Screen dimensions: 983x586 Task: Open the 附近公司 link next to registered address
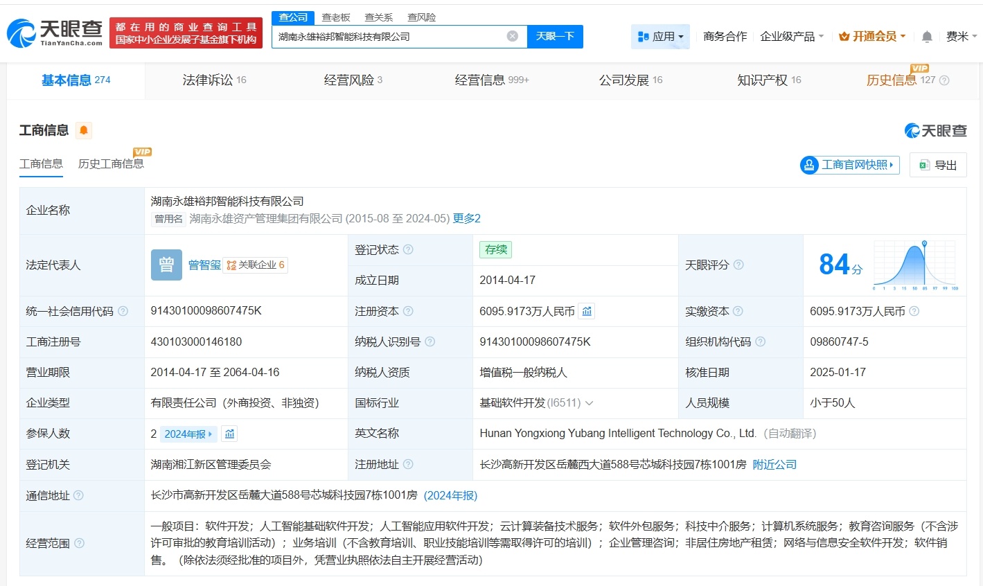[774, 464]
